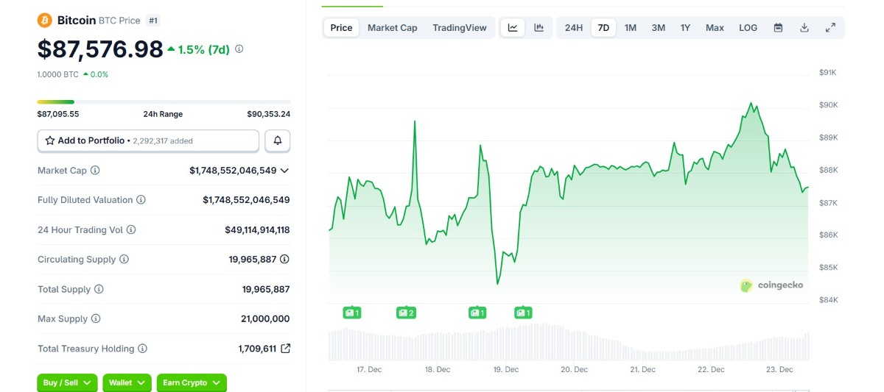The height and width of the screenshot is (392, 884).
Task: Open the Buy / Sell dropdown
Action: click(67, 382)
